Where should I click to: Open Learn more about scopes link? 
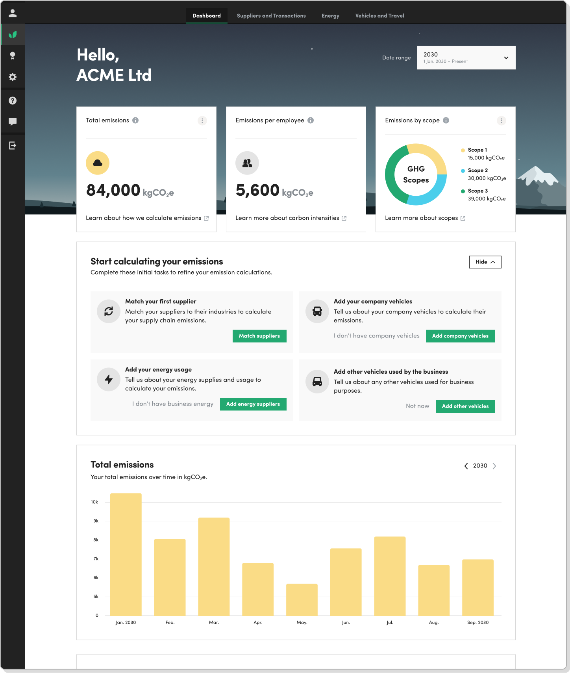click(x=422, y=218)
